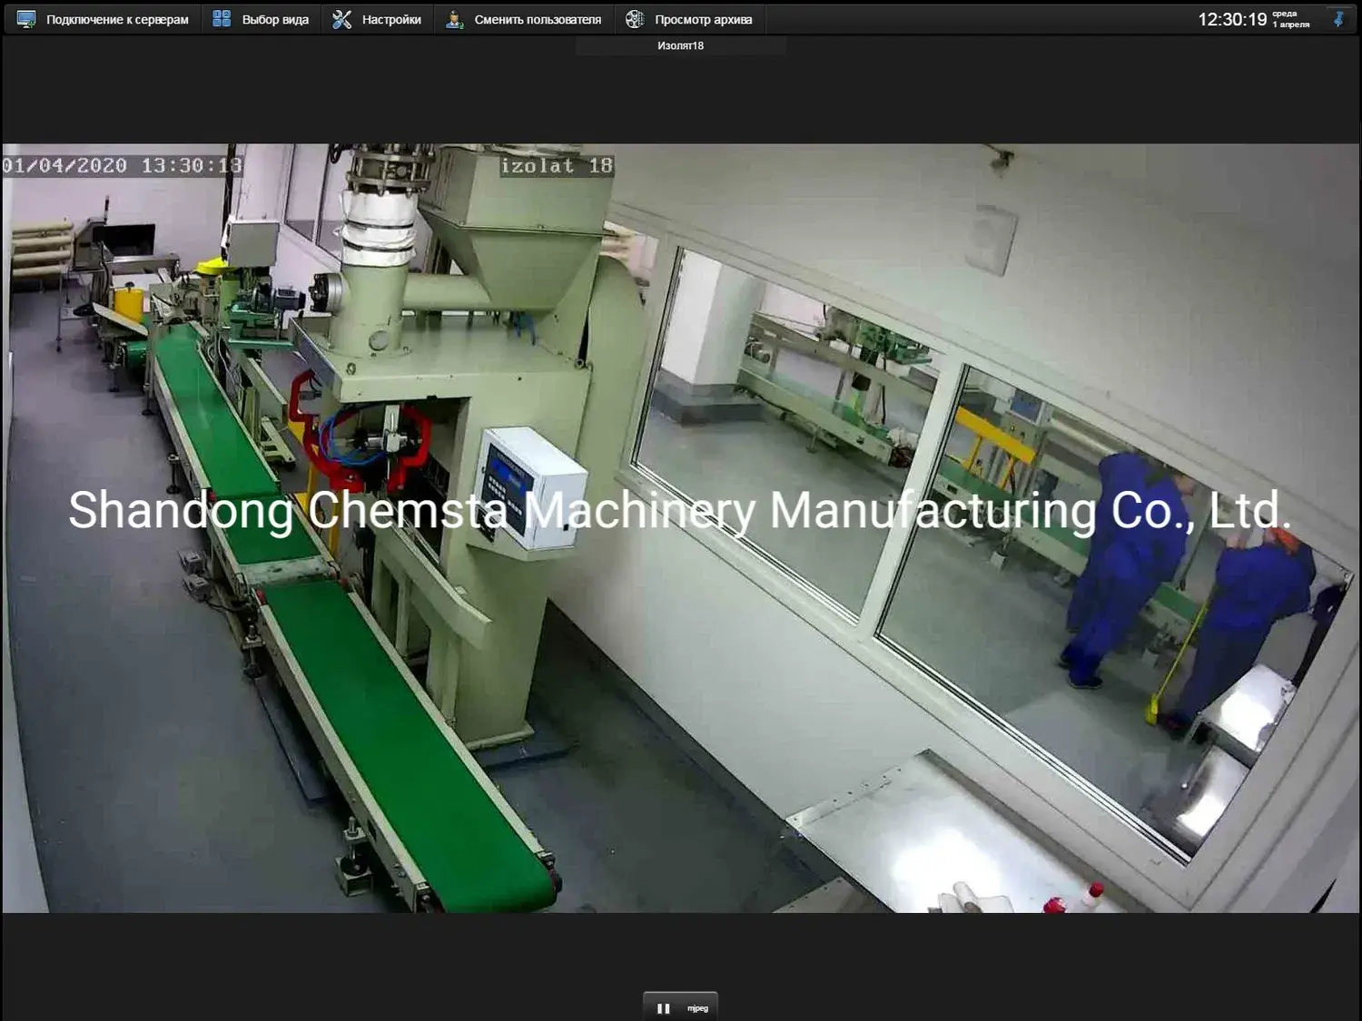Open Подключение к серверам menu
Screen dimensions: 1362x1021
click(103, 19)
